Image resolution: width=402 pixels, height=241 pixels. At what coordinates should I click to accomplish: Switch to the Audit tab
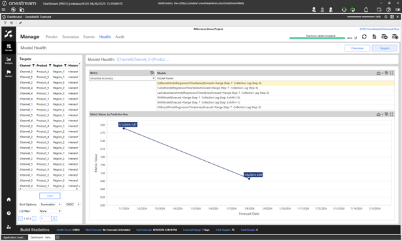click(119, 37)
